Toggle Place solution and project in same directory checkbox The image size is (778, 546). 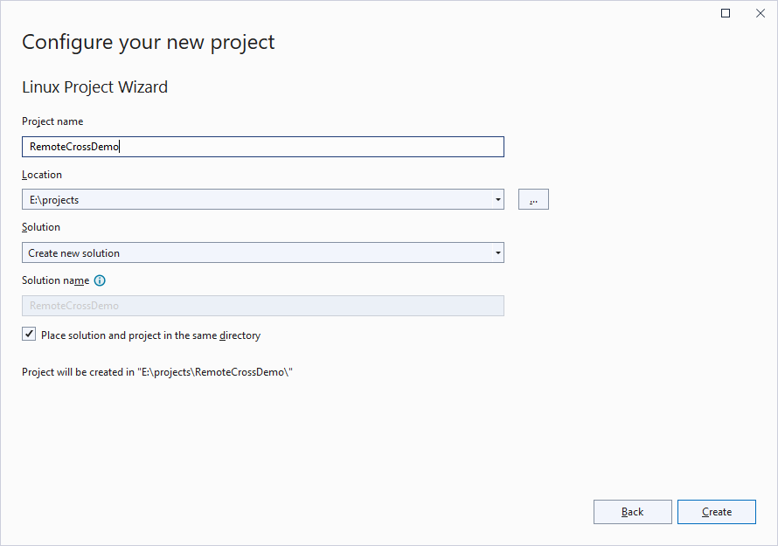click(29, 335)
